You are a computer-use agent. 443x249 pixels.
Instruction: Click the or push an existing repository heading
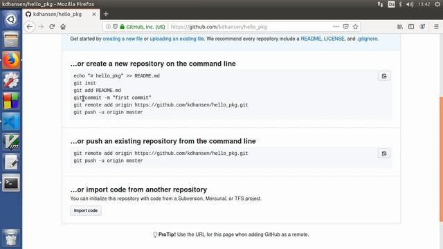(163, 141)
